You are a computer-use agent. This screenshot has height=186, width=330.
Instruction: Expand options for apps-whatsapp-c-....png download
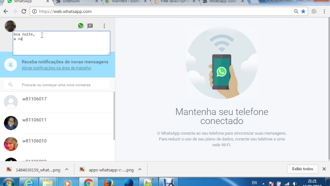pyautogui.click(x=140, y=169)
